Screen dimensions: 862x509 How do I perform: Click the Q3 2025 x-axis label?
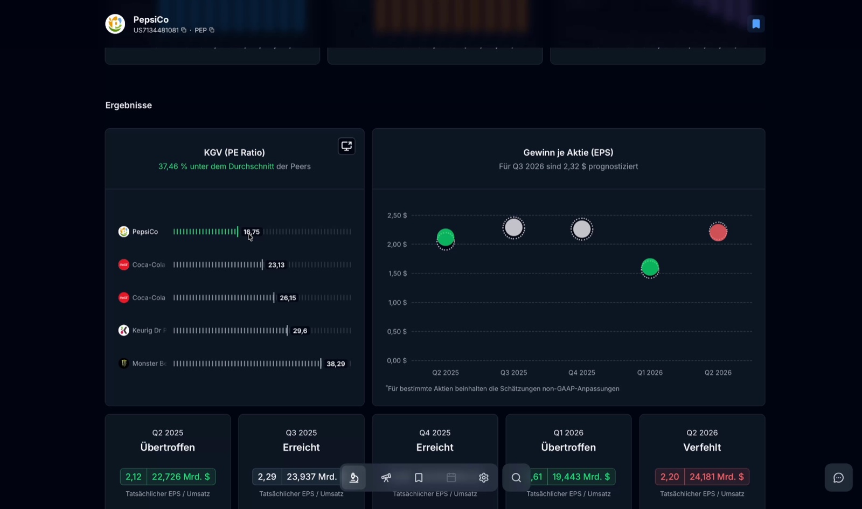[514, 373]
